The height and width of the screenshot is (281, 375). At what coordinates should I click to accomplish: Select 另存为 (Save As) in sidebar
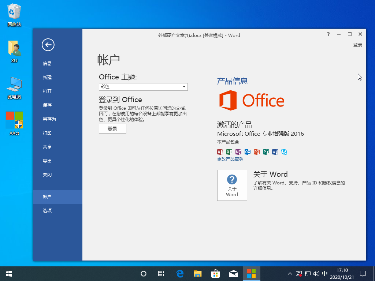[x=49, y=119]
